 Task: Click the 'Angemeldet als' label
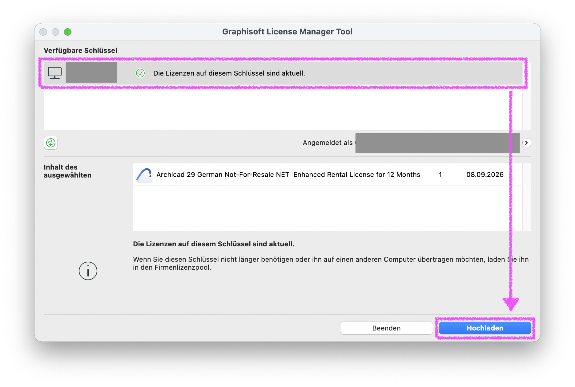tap(328, 143)
